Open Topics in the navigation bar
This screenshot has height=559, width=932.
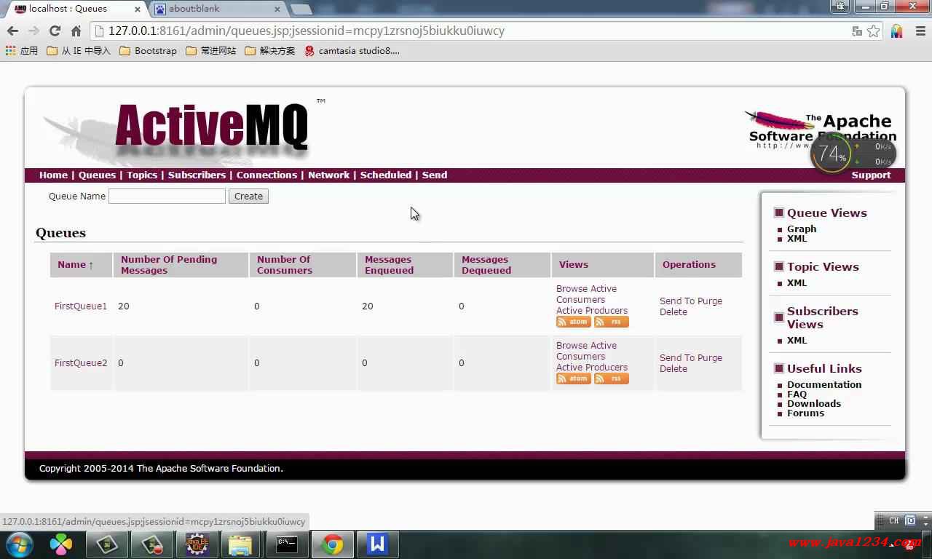coord(142,175)
